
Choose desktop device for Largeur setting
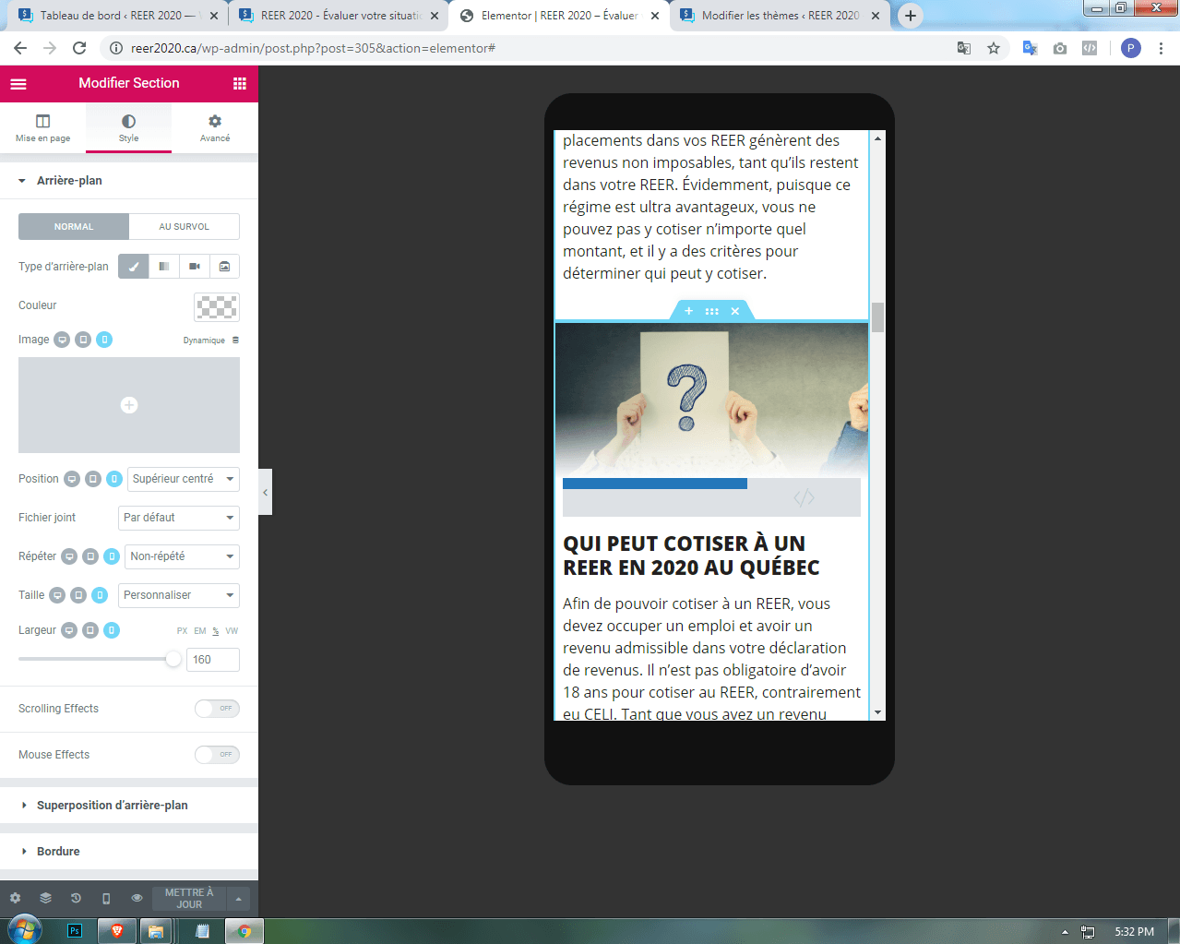point(69,630)
